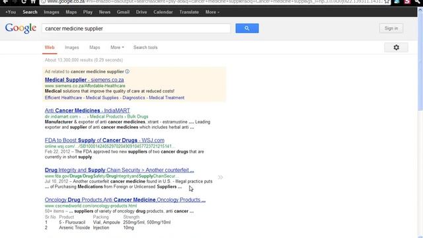Click the browser forward arrow
This screenshot has height=238, width=423.
point(15,1)
